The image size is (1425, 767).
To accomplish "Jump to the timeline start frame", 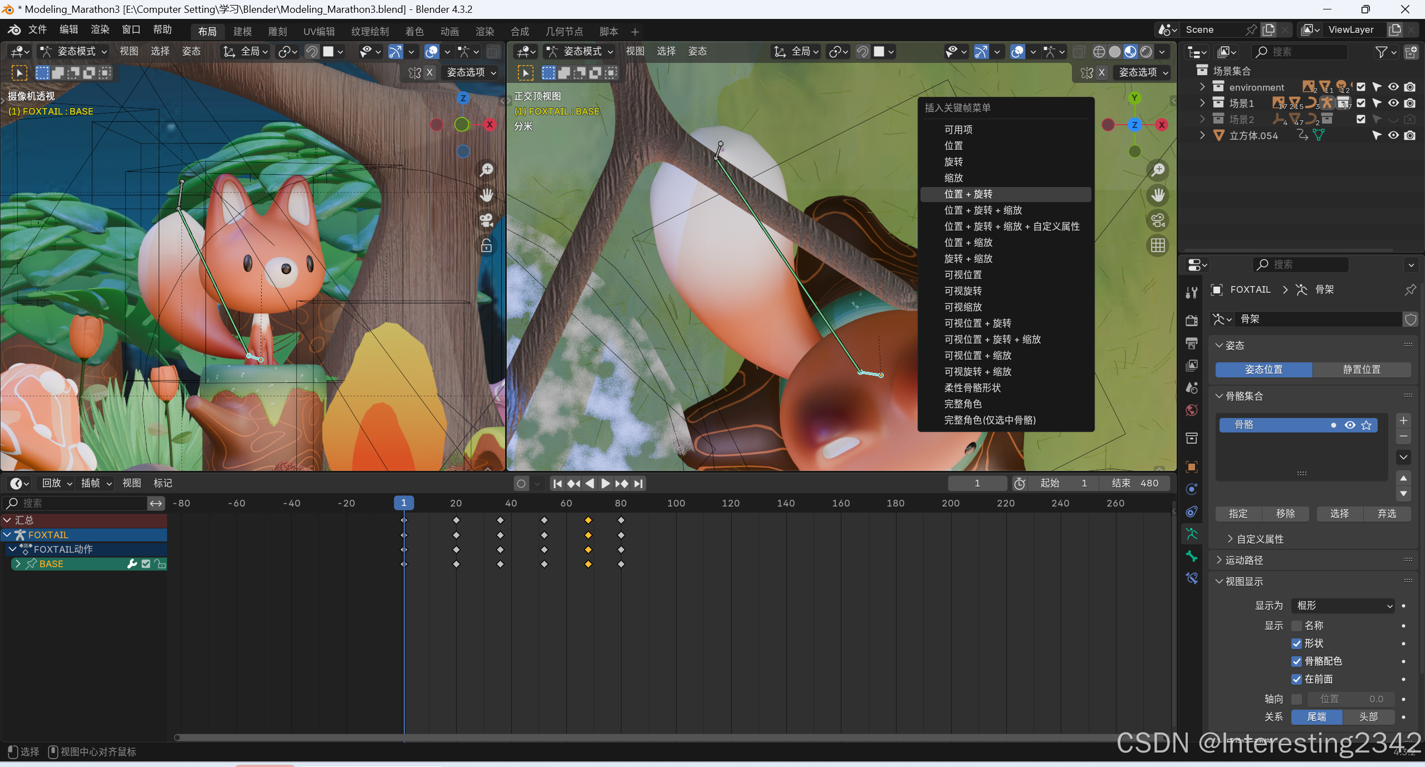I will coord(557,484).
